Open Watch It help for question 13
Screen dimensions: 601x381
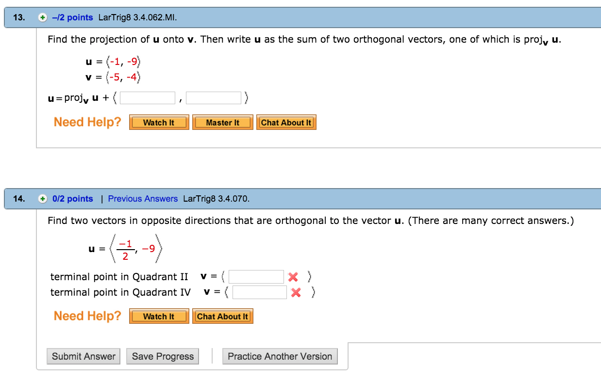159,122
